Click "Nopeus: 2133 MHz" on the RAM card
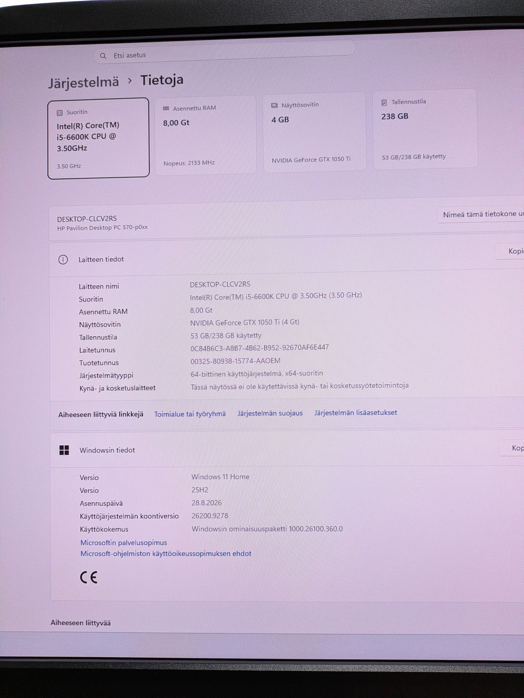This screenshot has height=698, width=524. [189, 163]
